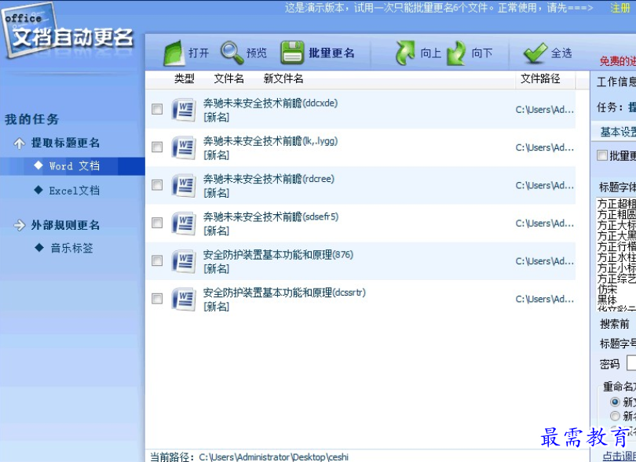The width and height of the screenshot is (636, 462).
Task: Select the 方正大黑 font entry
Action: (616, 236)
